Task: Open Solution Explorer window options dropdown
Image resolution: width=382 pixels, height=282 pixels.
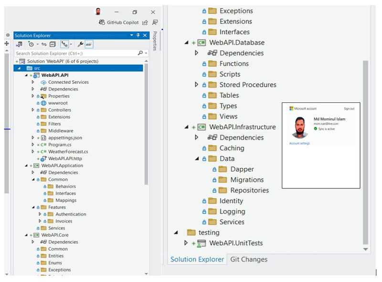Action: click(132, 35)
